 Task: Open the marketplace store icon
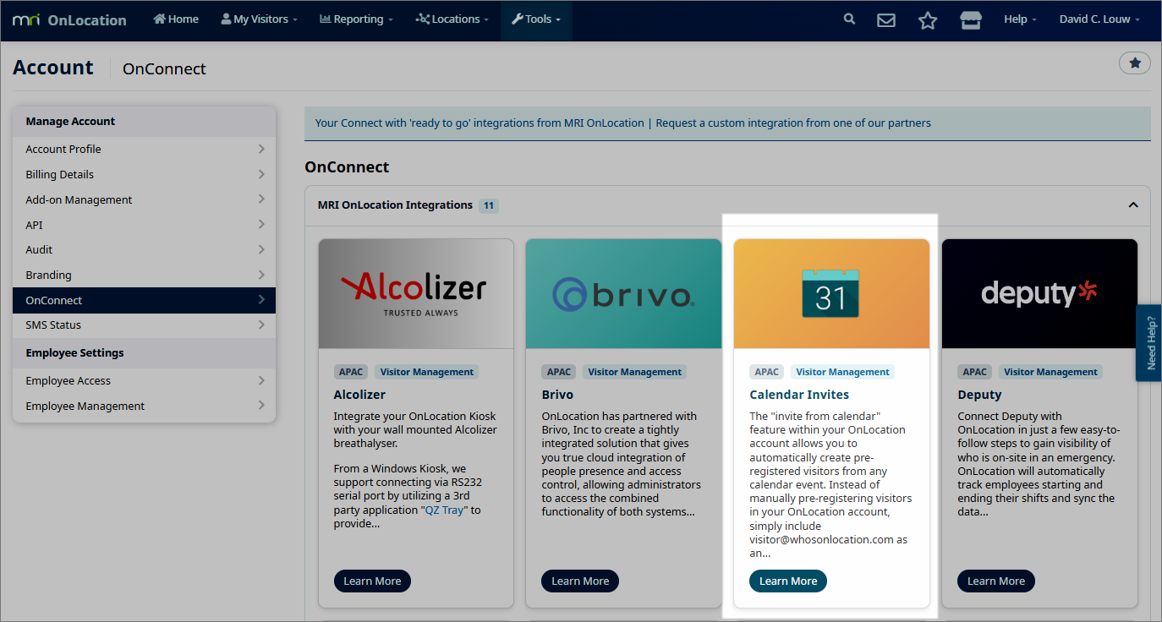[x=970, y=20]
